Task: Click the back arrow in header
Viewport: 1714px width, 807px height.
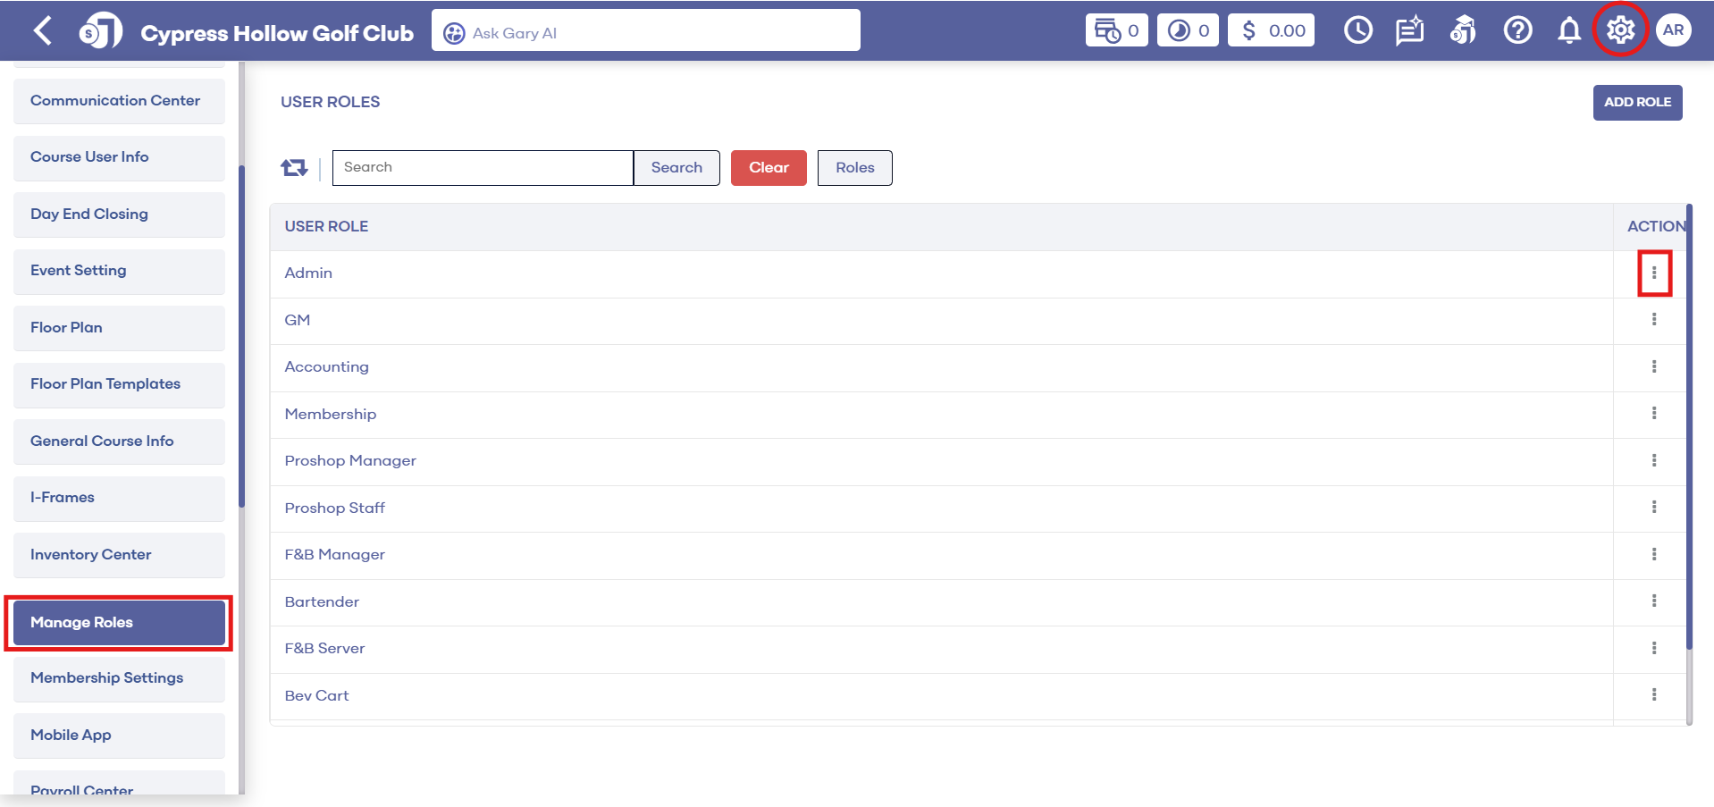Action: [42, 31]
